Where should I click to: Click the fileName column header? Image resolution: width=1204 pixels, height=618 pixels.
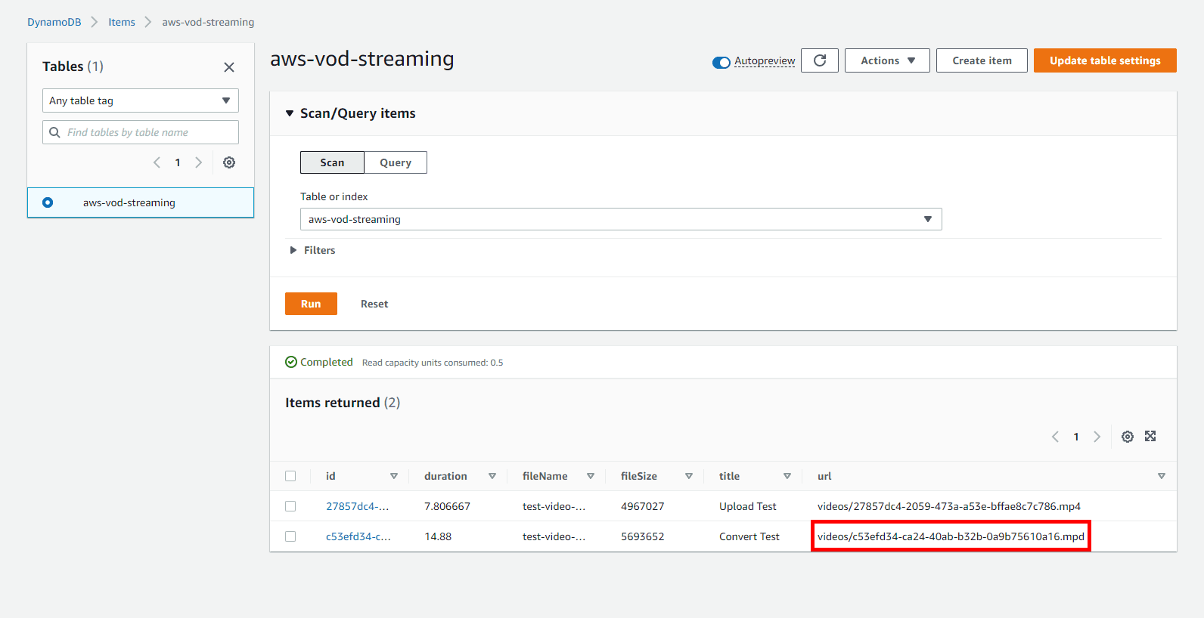pyautogui.click(x=545, y=476)
